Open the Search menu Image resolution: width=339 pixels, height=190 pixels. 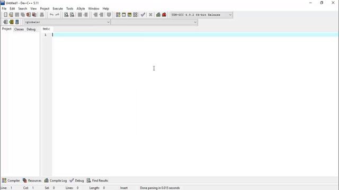coord(22,8)
